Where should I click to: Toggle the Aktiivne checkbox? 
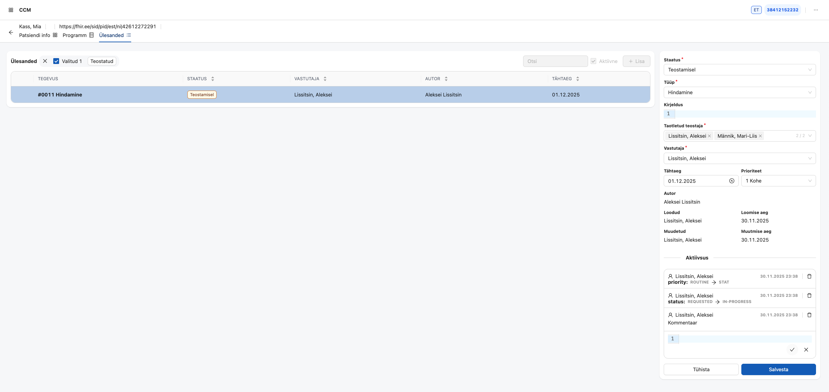coord(593,61)
